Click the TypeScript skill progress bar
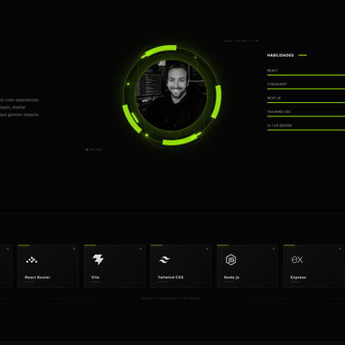The height and width of the screenshot is (345, 345). pos(306,89)
